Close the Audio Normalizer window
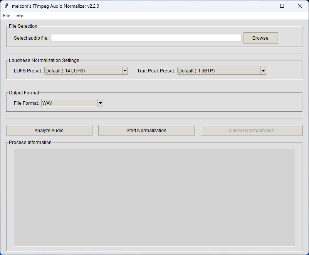 click(300, 6)
